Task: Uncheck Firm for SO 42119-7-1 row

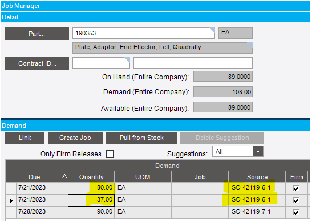Action: (296, 212)
